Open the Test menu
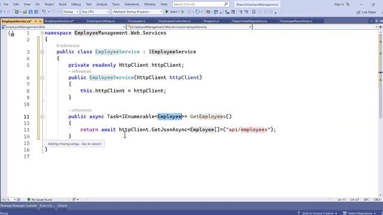 pyautogui.click(x=89, y=4)
